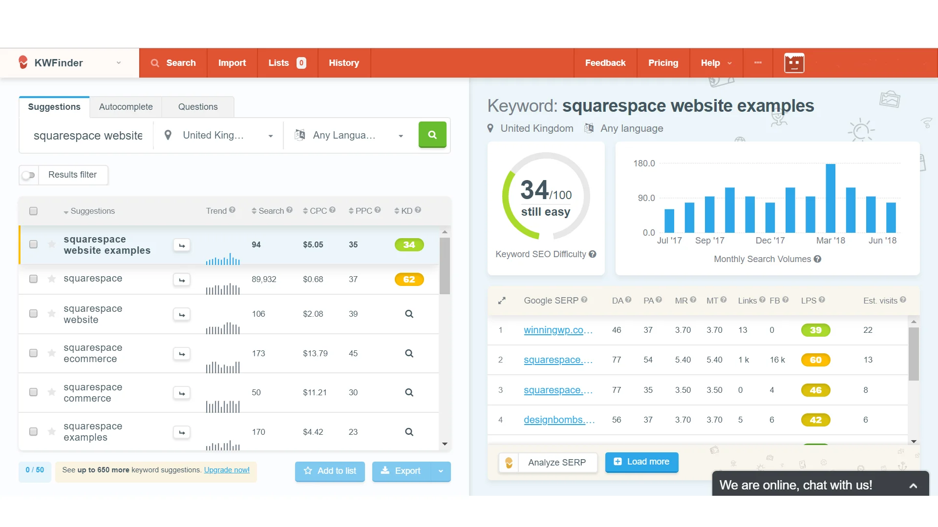Click the suggestions list scrollbar thumb

(x=445, y=266)
